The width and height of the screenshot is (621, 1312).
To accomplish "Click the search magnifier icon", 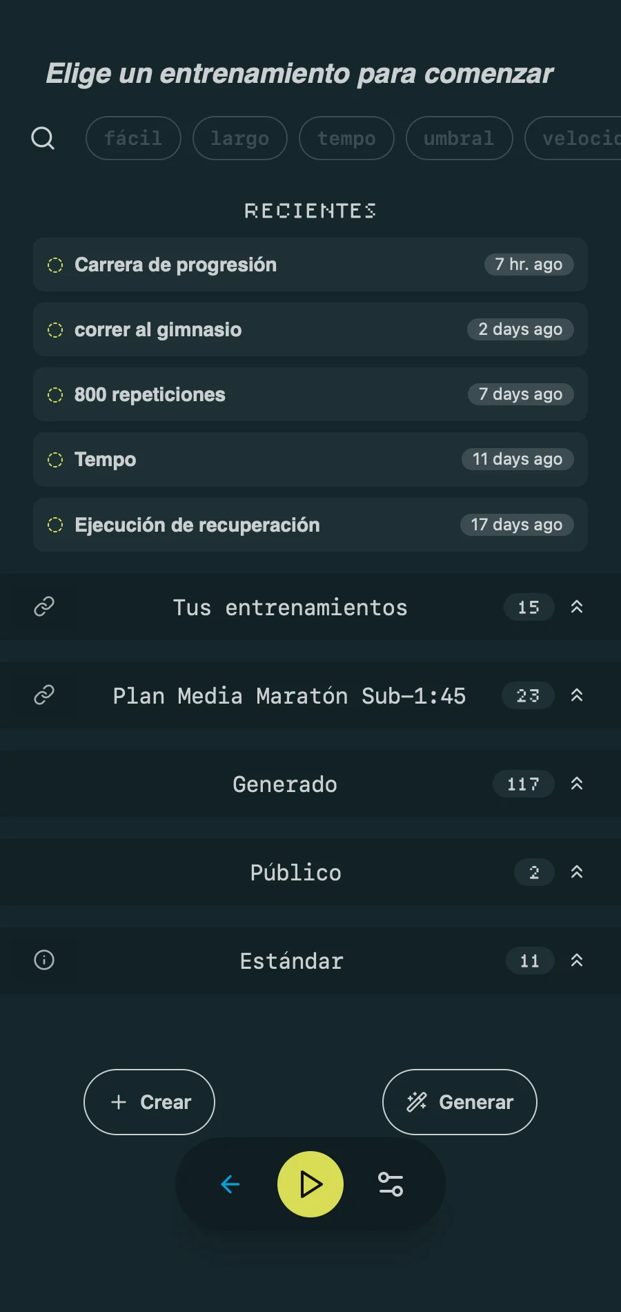I will (x=43, y=138).
